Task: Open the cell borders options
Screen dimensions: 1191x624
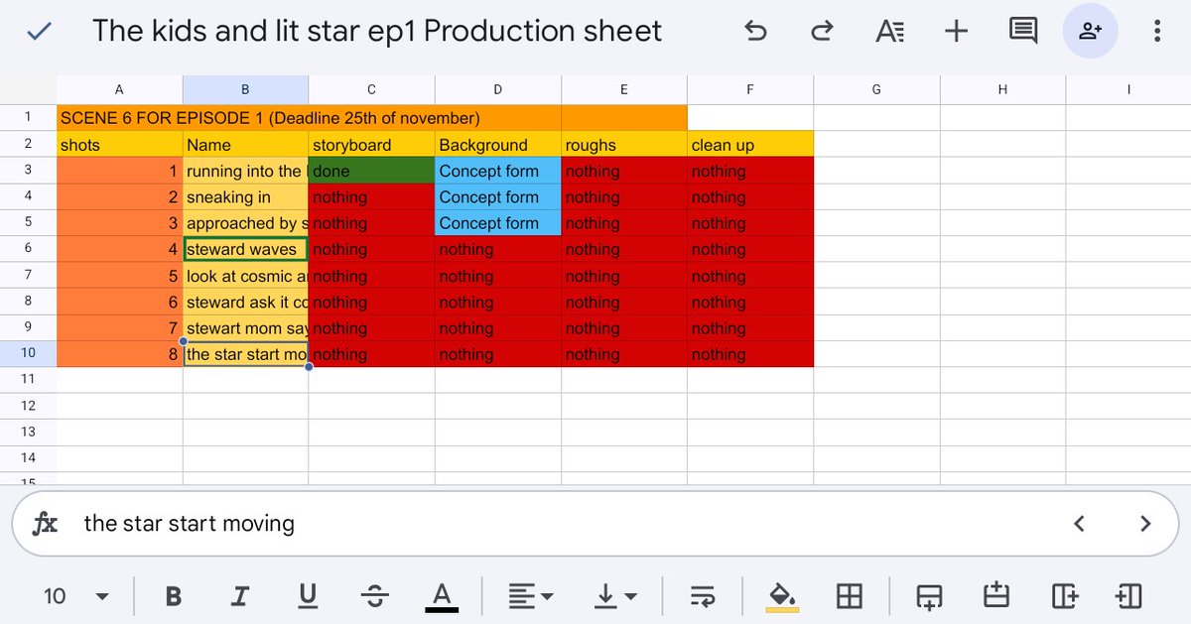Action: 849,595
